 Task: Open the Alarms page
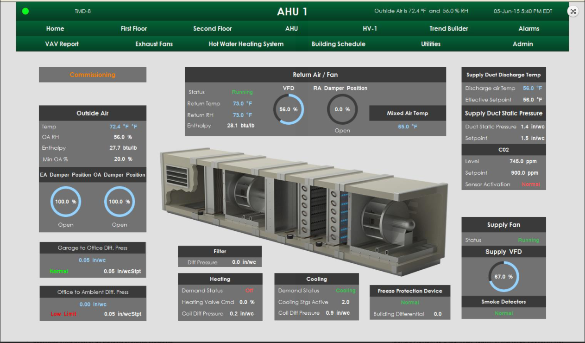pos(529,29)
